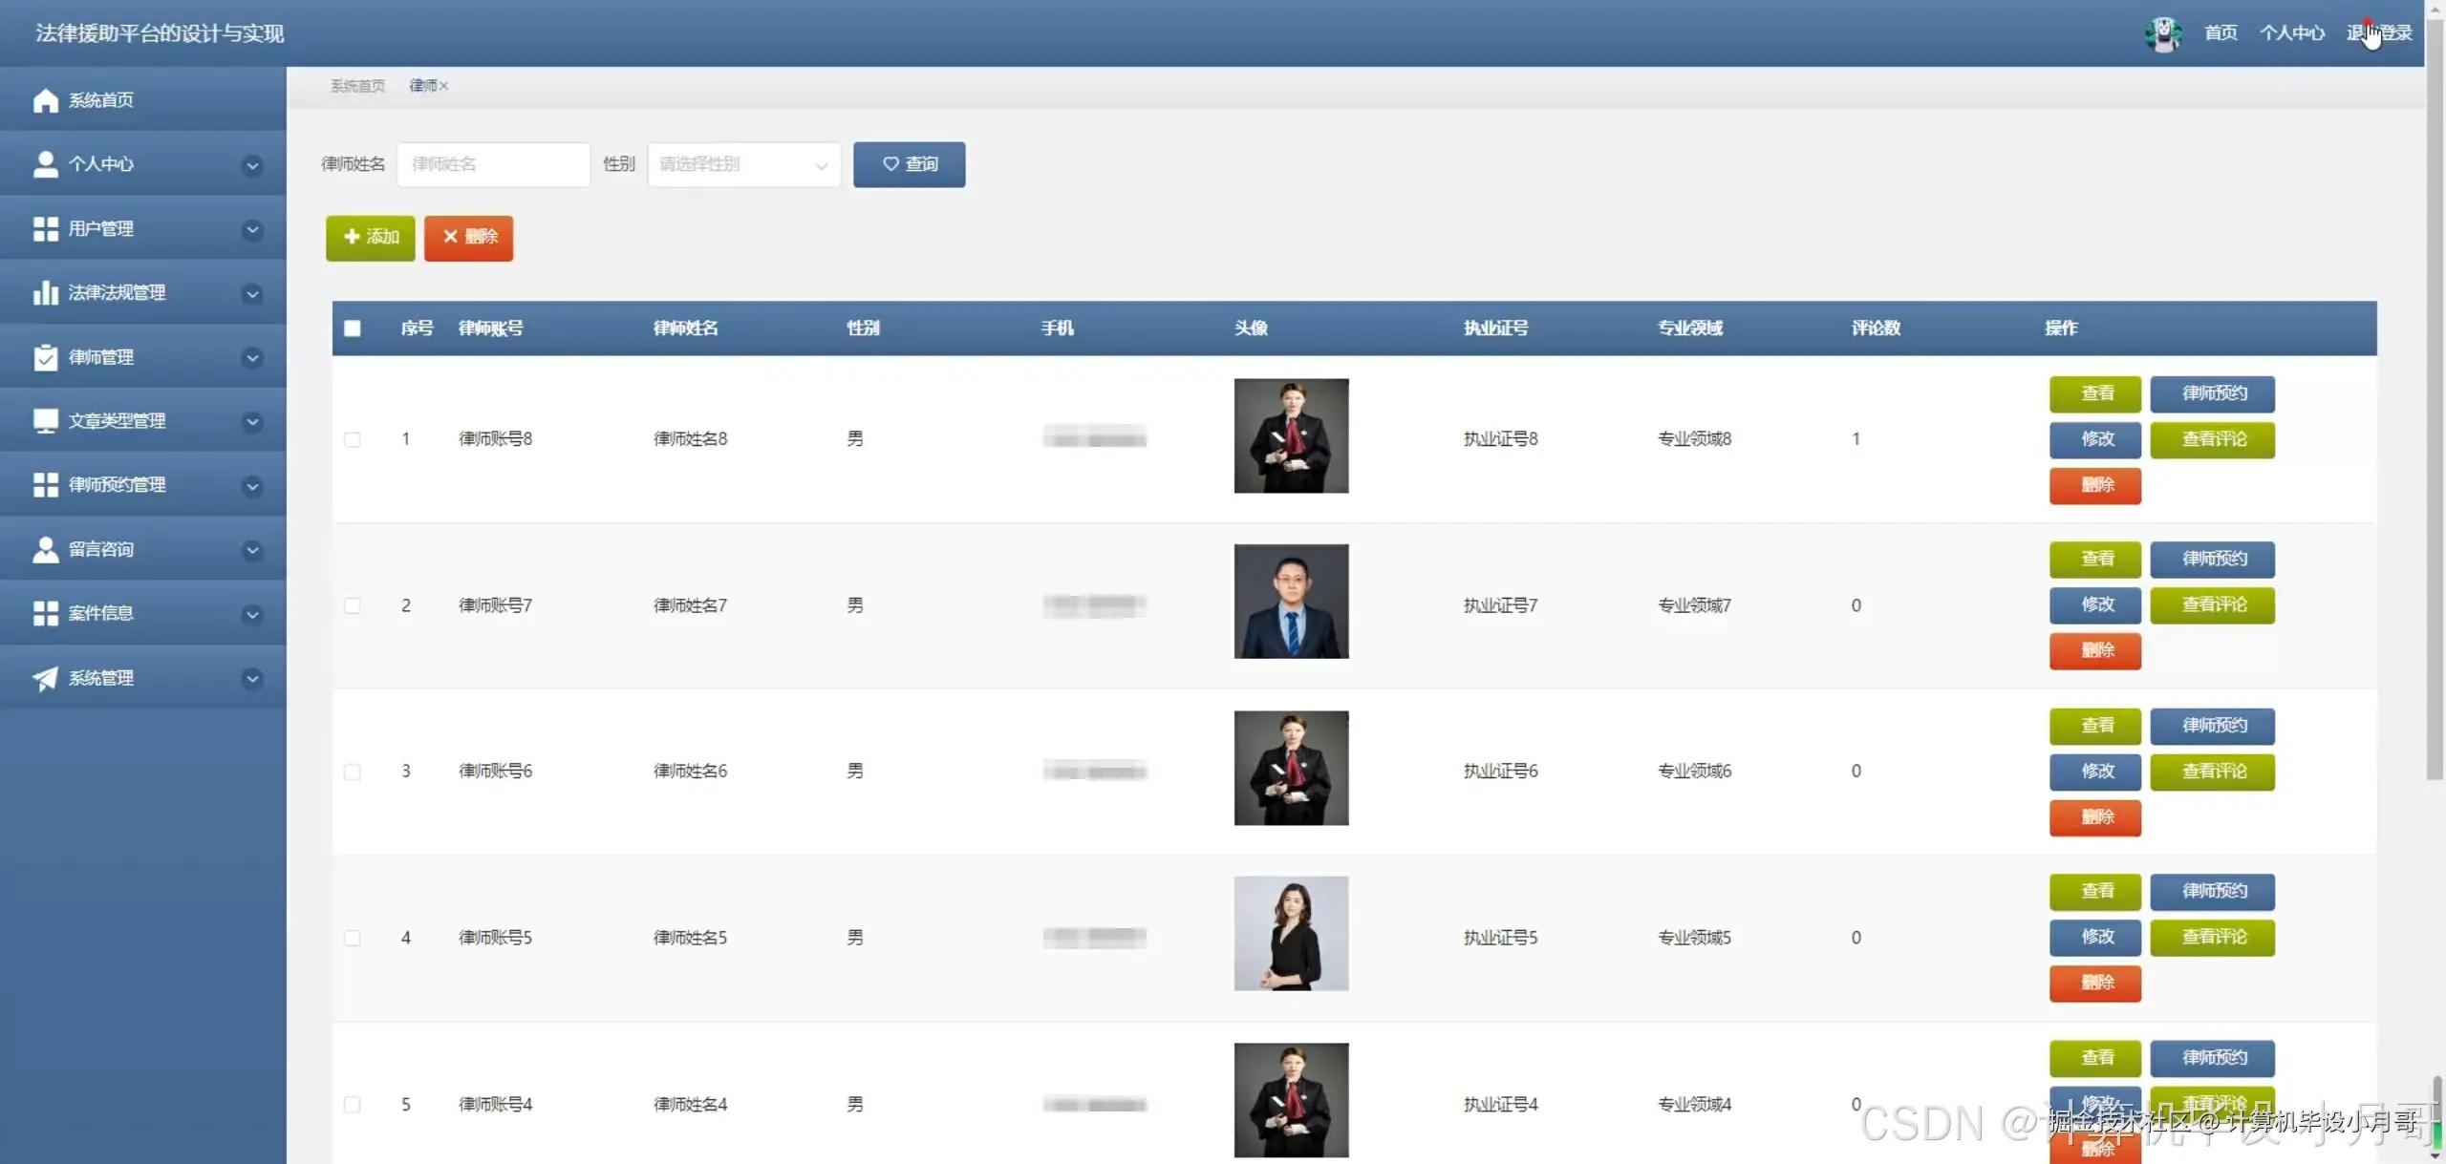
Task: Toggle the select-all checkbox in table header
Action: pos(353,328)
